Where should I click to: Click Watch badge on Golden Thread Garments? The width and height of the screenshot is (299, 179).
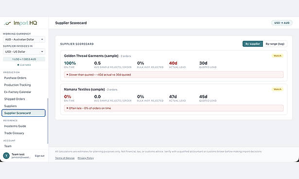278,56
